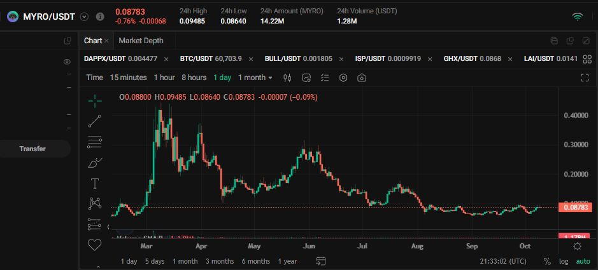Viewport: 598px width, 270px height.
Task: Click the MYRO coin logo
Action: 13,17
